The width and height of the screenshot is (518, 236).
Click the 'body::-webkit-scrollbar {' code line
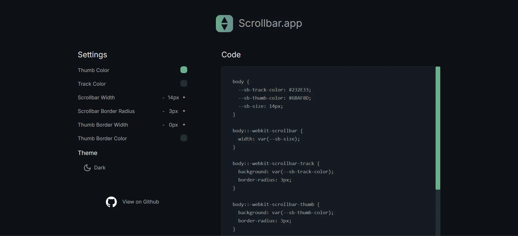[x=268, y=131]
